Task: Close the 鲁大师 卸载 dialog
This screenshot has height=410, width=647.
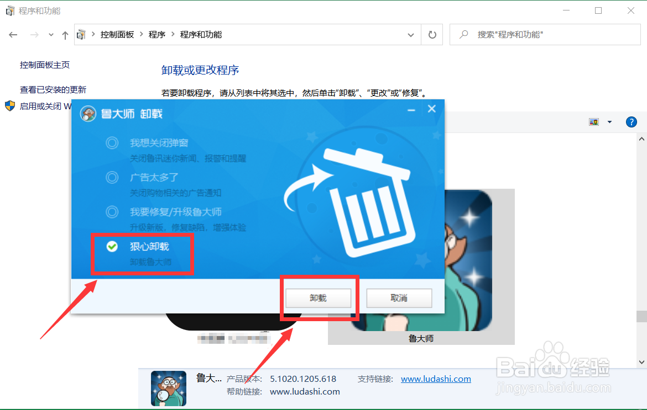Action: pyautogui.click(x=431, y=109)
